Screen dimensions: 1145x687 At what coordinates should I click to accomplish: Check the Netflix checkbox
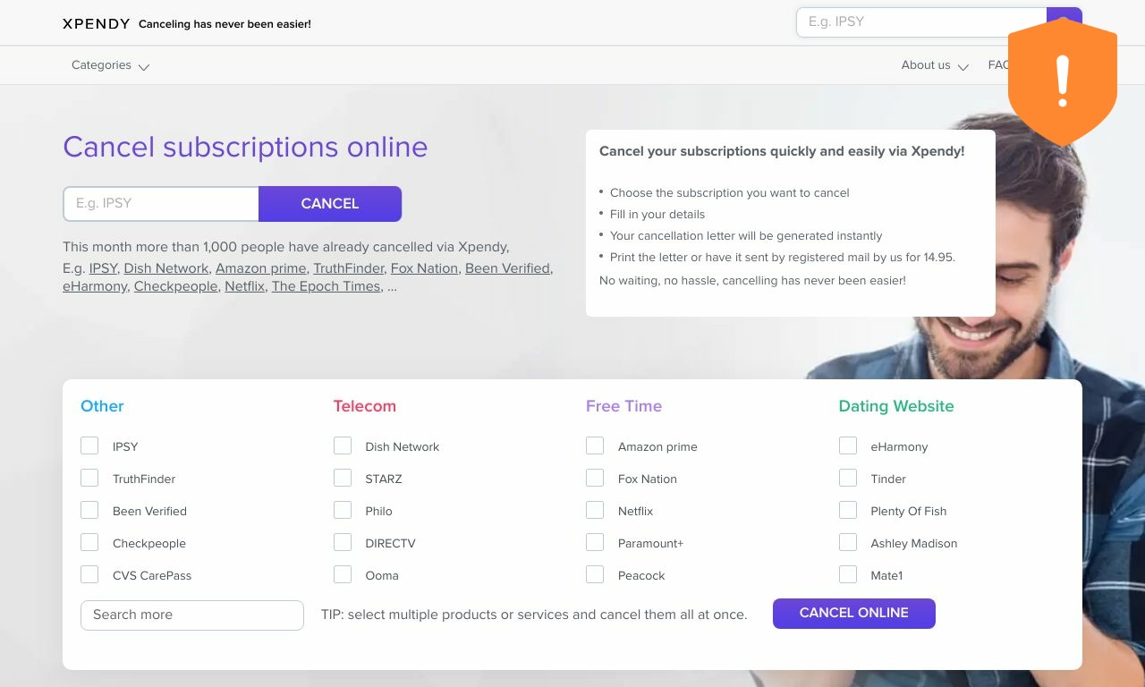click(595, 510)
